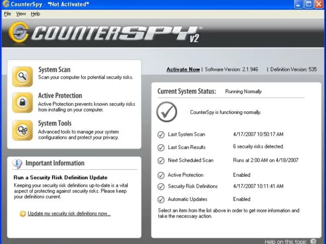This screenshot has height=244, width=326.
Task: Select the Next Scheduled Scan checkmark icon
Action: coord(161,161)
